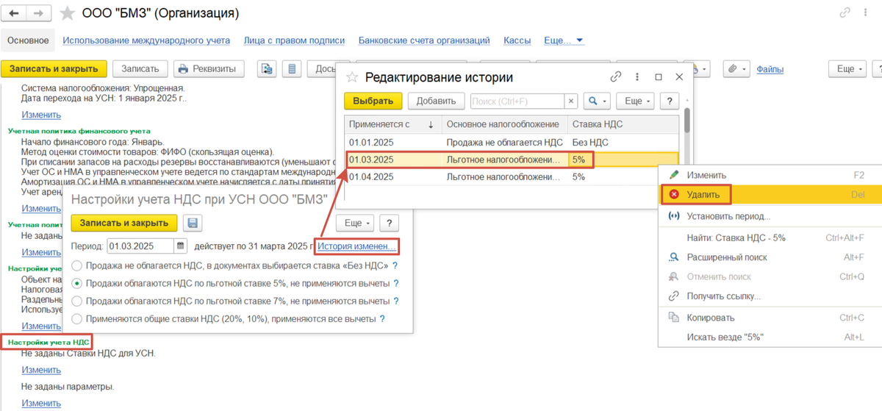This screenshot has height=411, width=882.
Task: Click help mark beside 5% rate option
Action: coord(396,284)
